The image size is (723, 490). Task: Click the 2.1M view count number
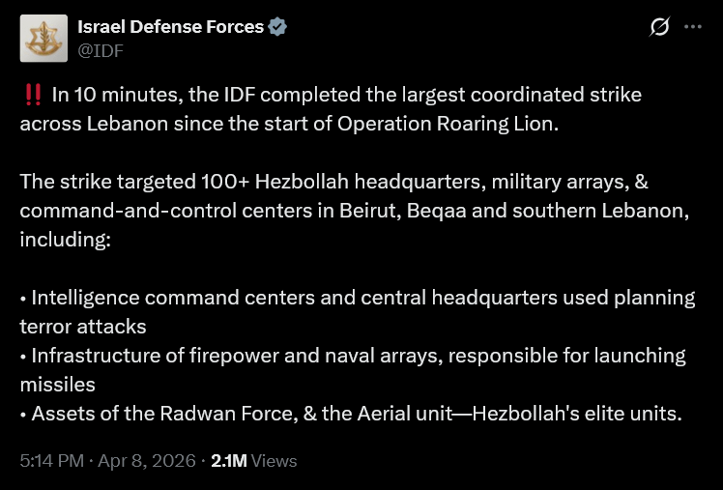pos(228,461)
